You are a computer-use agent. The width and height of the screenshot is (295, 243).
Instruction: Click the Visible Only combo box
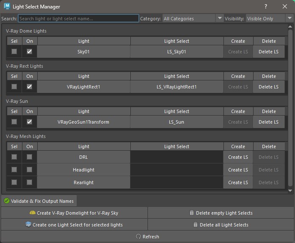[270, 18]
